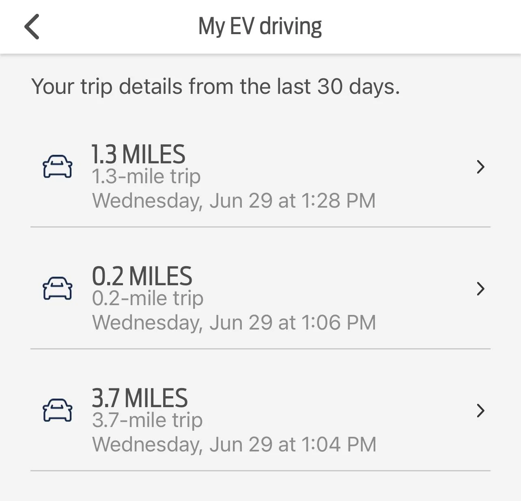Expand the 3.7-mile trip chevron

coord(481,410)
